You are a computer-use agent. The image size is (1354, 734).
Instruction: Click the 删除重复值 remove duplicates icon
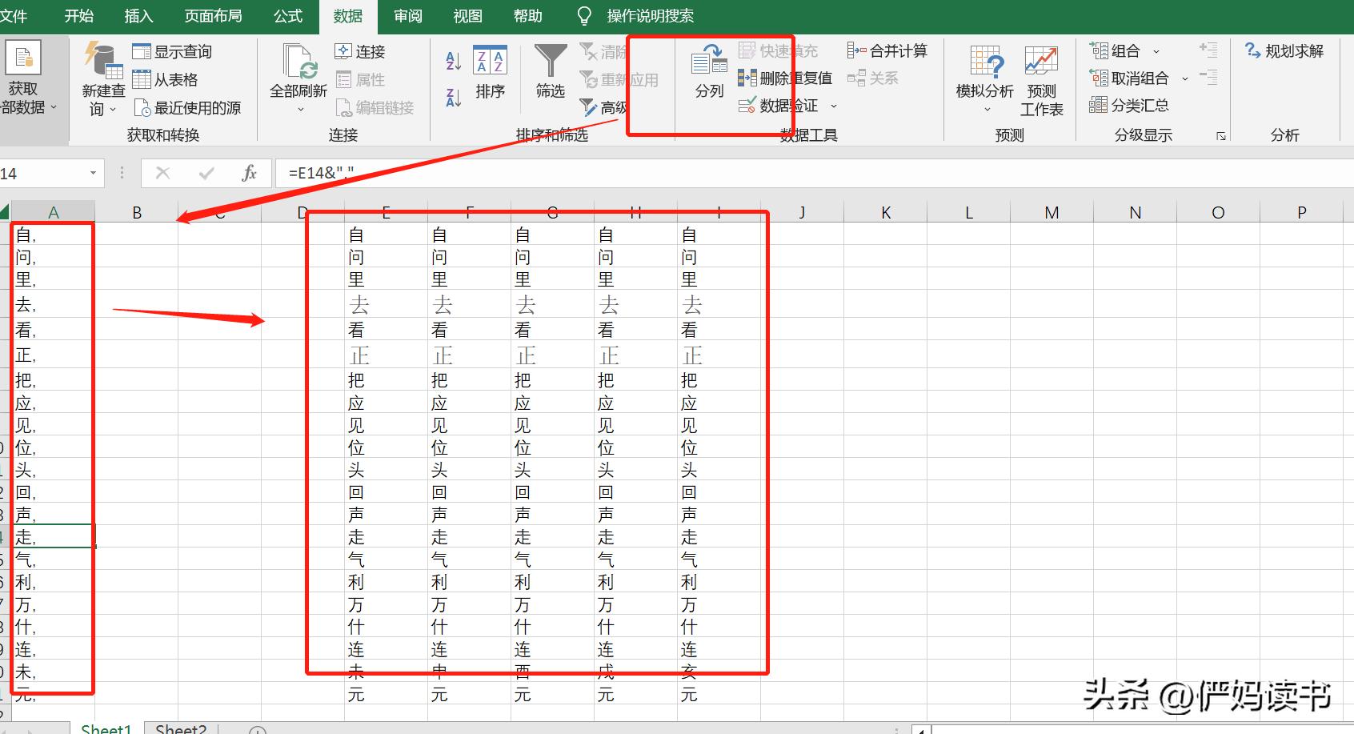tap(747, 78)
